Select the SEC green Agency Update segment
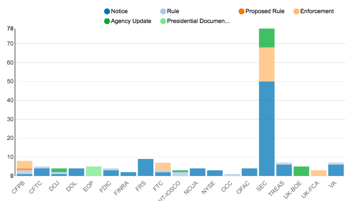The image size is (352, 203). pyautogui.click(x=267, y=38)
